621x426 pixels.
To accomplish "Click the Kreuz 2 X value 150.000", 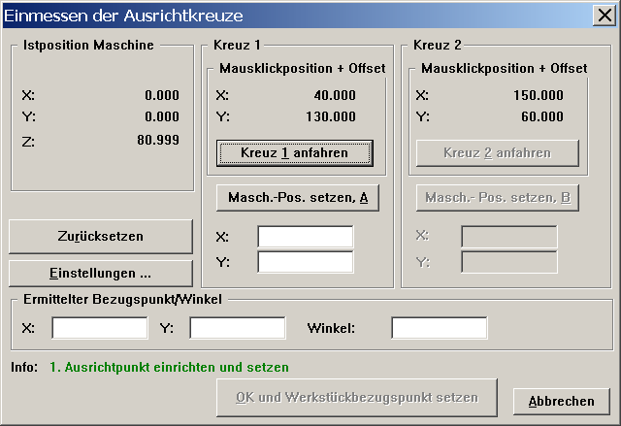I will 538,96.
